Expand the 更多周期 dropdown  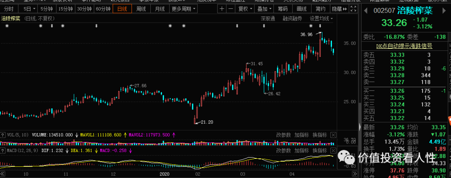[183, 9]
